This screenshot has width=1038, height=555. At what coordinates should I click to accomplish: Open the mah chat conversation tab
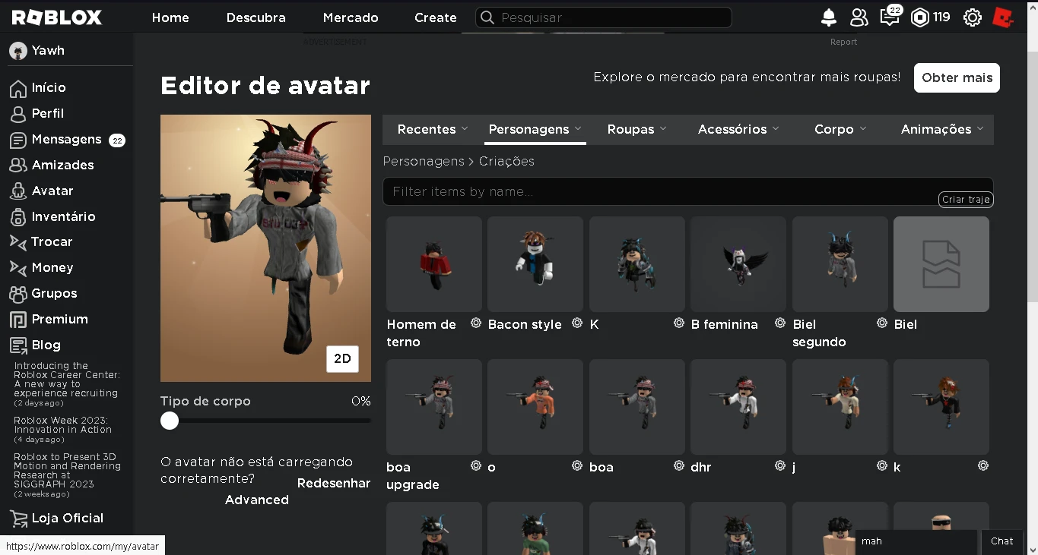(x=916, y=541)
